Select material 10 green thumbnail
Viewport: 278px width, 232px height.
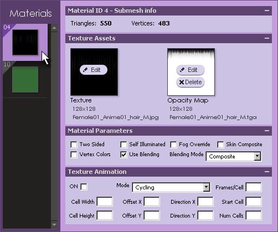[x=25, y=79]
